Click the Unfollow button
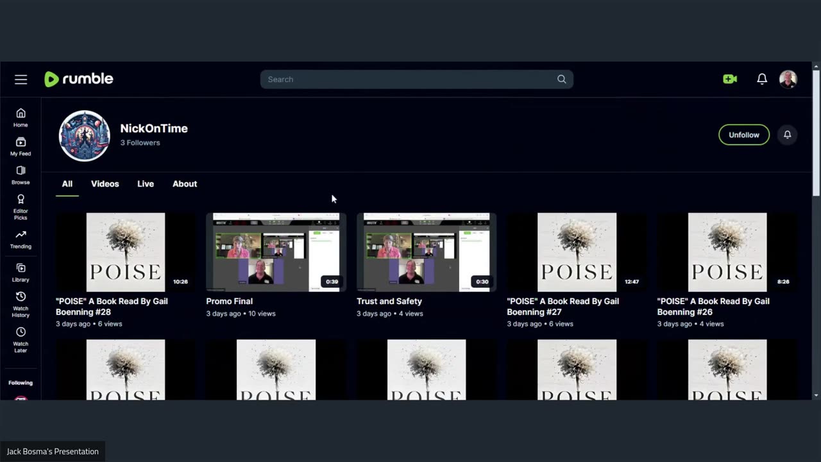 pyautogui.click(x=744, y=135)
